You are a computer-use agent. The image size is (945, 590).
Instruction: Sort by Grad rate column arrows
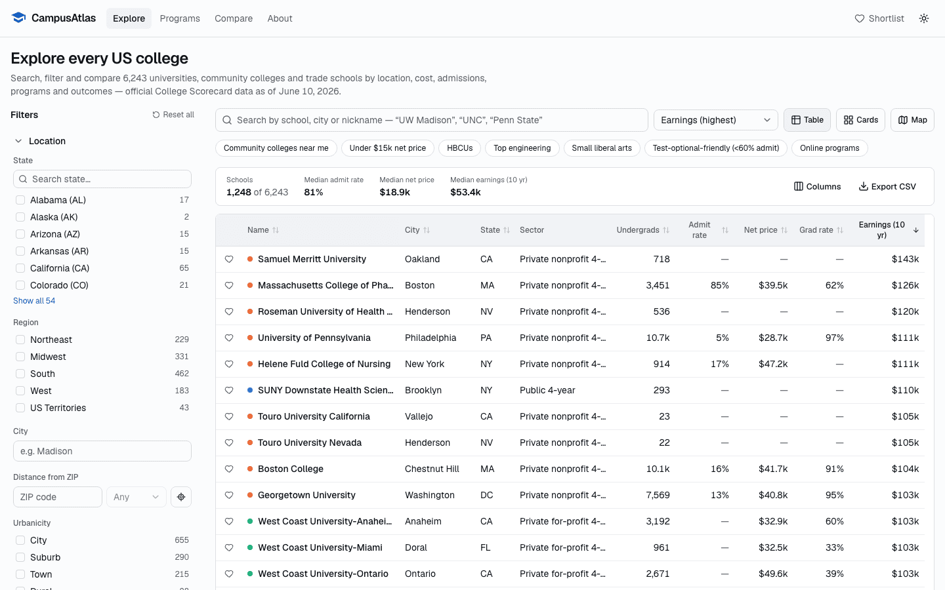(x=840, y=230)
